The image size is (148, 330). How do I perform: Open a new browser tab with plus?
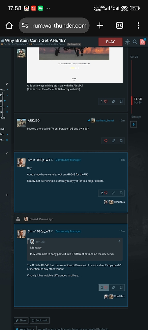tap(100, 26)
